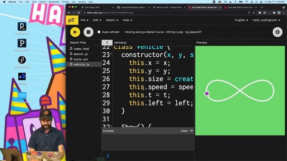Click the yellow Play sketch button
The height and width of the screenshot is (161, 287).
(x=75, y=32)
